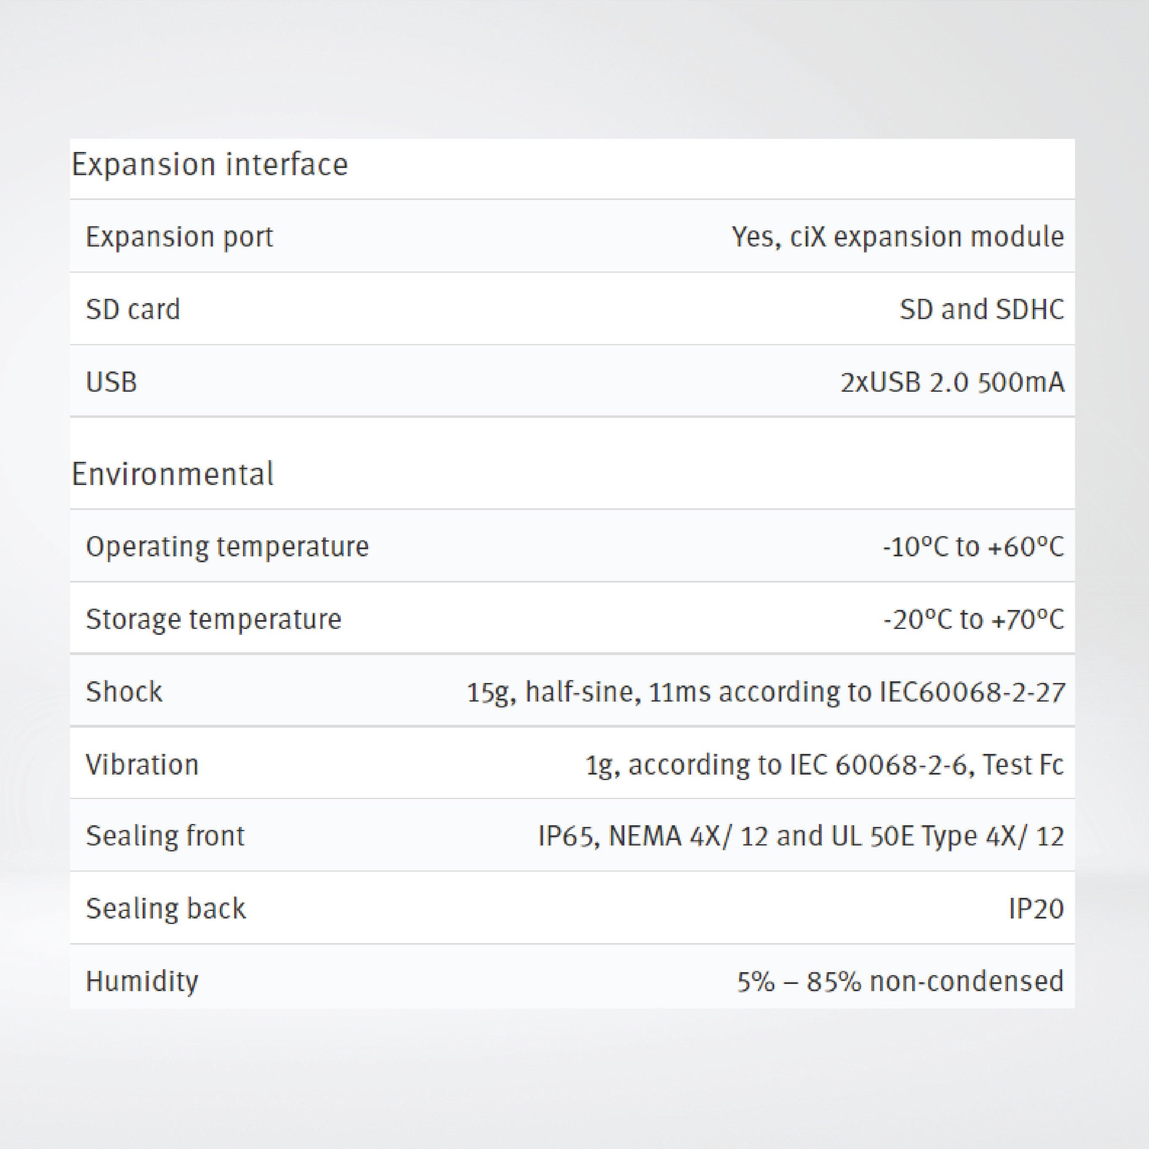Click the '5% – 85% non-condensed' humidity value

tap(900, 981)
